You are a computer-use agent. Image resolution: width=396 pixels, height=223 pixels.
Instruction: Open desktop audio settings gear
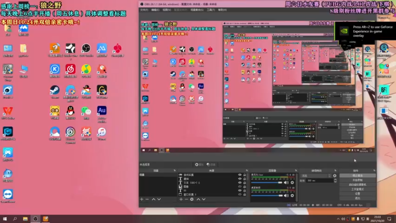tap(292, 195)
